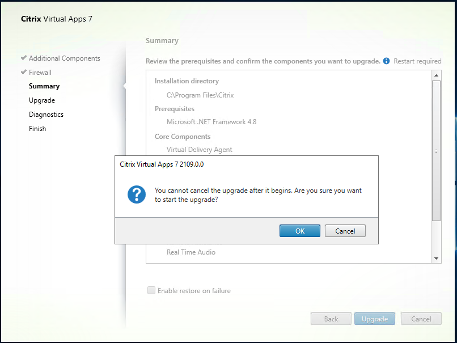Click Cancel in the confirmation dialog
The image size is (457, 343).
[x=345, y=231]
